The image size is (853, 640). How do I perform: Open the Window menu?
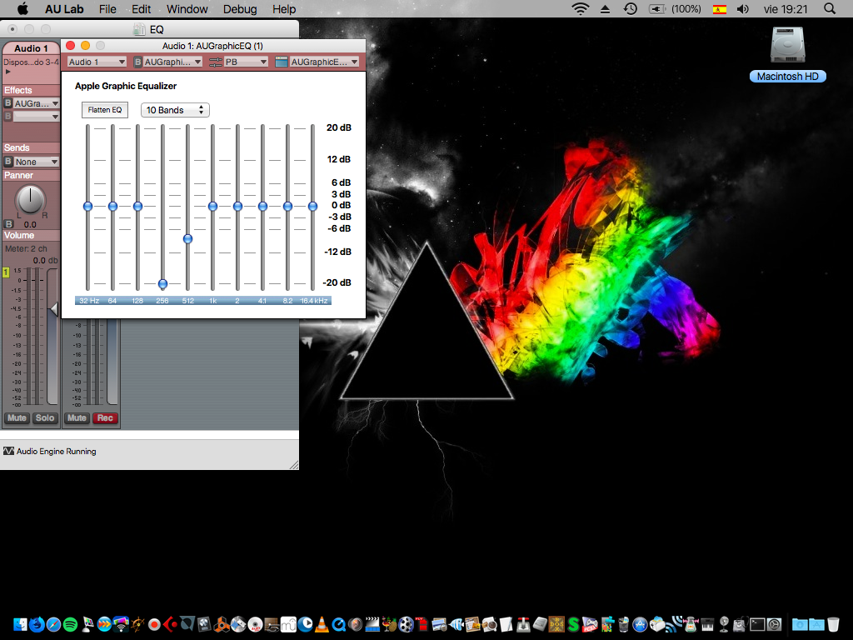187,9
